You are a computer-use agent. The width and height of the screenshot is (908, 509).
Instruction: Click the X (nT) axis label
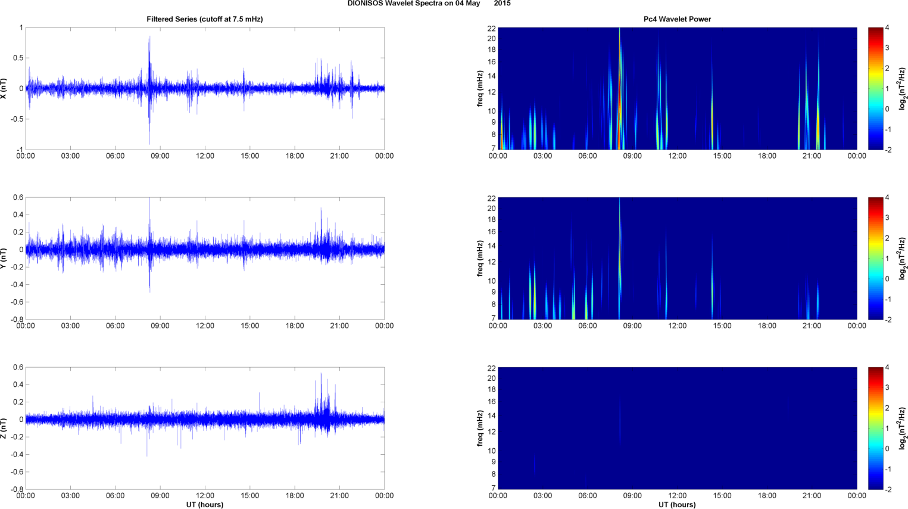[4, 88]
